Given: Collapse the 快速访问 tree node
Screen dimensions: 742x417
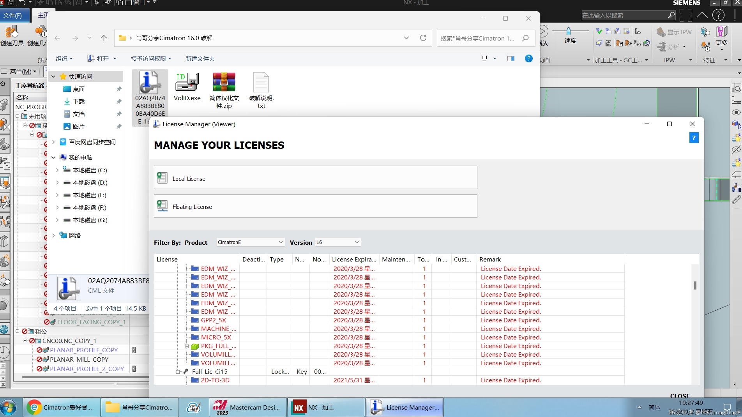Looking at the screenshot, I should coord(54,77).
